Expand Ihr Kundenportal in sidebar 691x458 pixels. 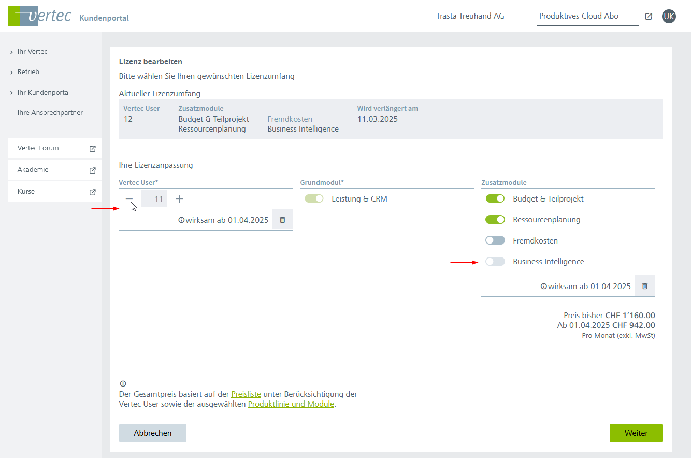pyautogui.click(x=43, y=93)
